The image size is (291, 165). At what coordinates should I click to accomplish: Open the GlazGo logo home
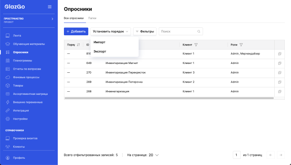point(15,7)
